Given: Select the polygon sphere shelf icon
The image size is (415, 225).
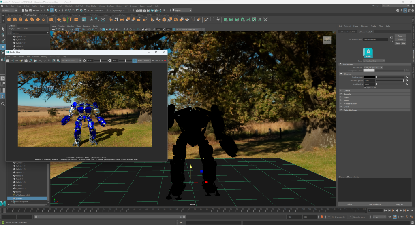Looking at the screenshot, I should pyautogui.click(x=9, y=19).
